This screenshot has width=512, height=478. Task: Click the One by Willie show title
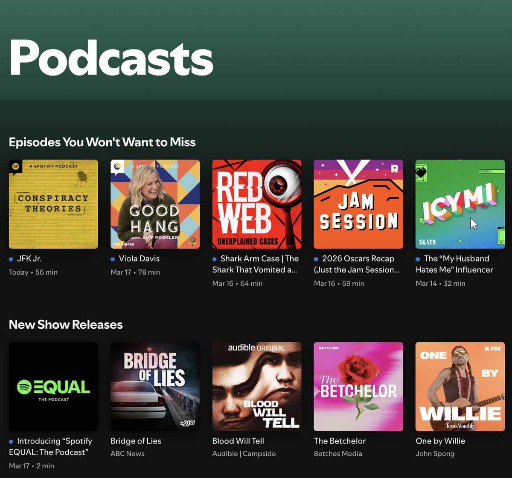point(440,441)
